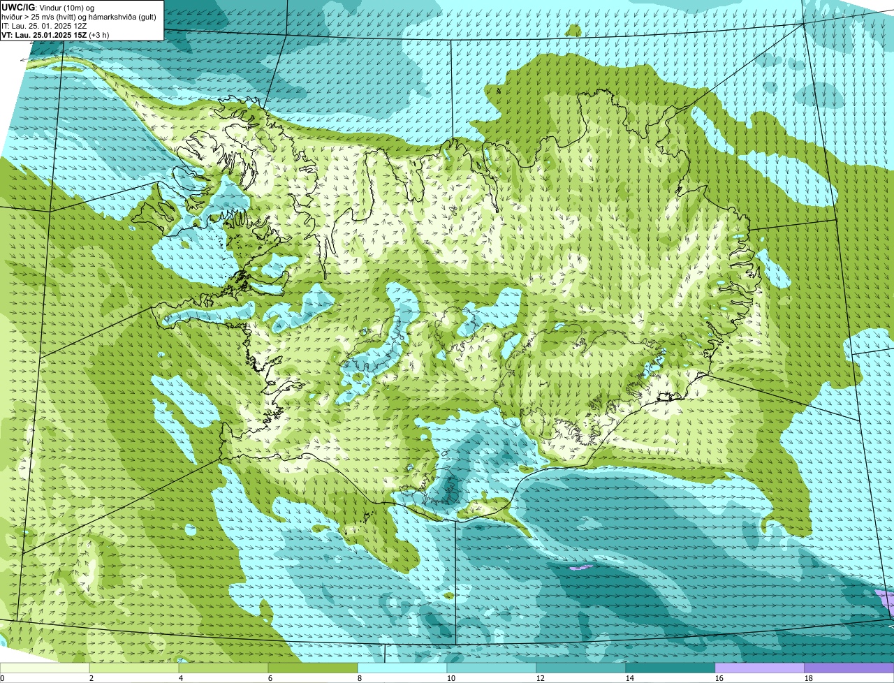Click the legend scale label '0'
This screenshot has height=683, width=894.
tap(3, 678)
